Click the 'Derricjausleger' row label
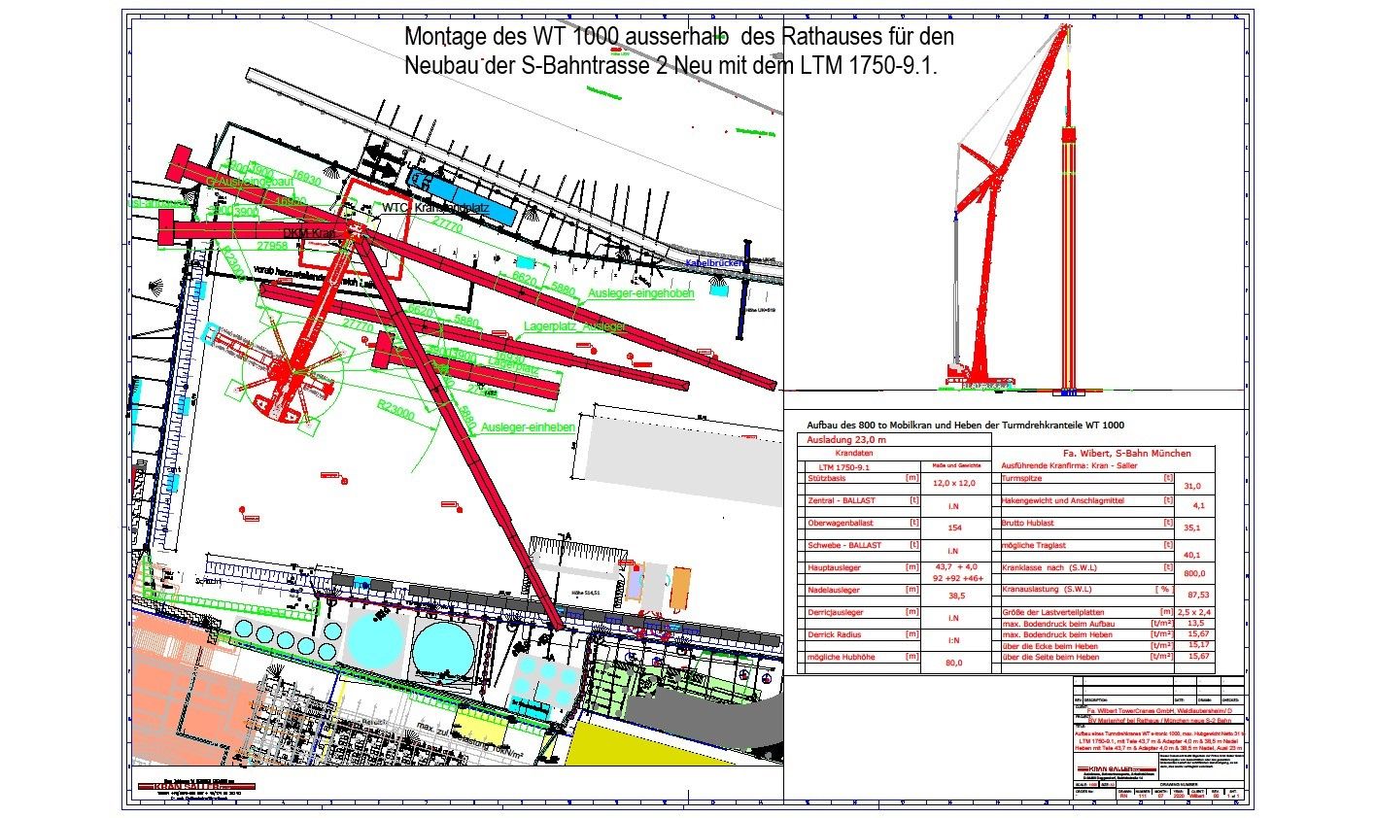1376x818 pixels. 836,613
